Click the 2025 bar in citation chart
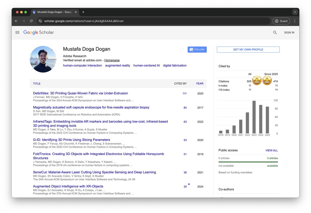Image resolution: width=311 pixels, height=213 pixels. (267, 120)
